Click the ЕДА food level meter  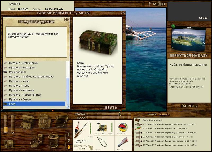[6, 123]
